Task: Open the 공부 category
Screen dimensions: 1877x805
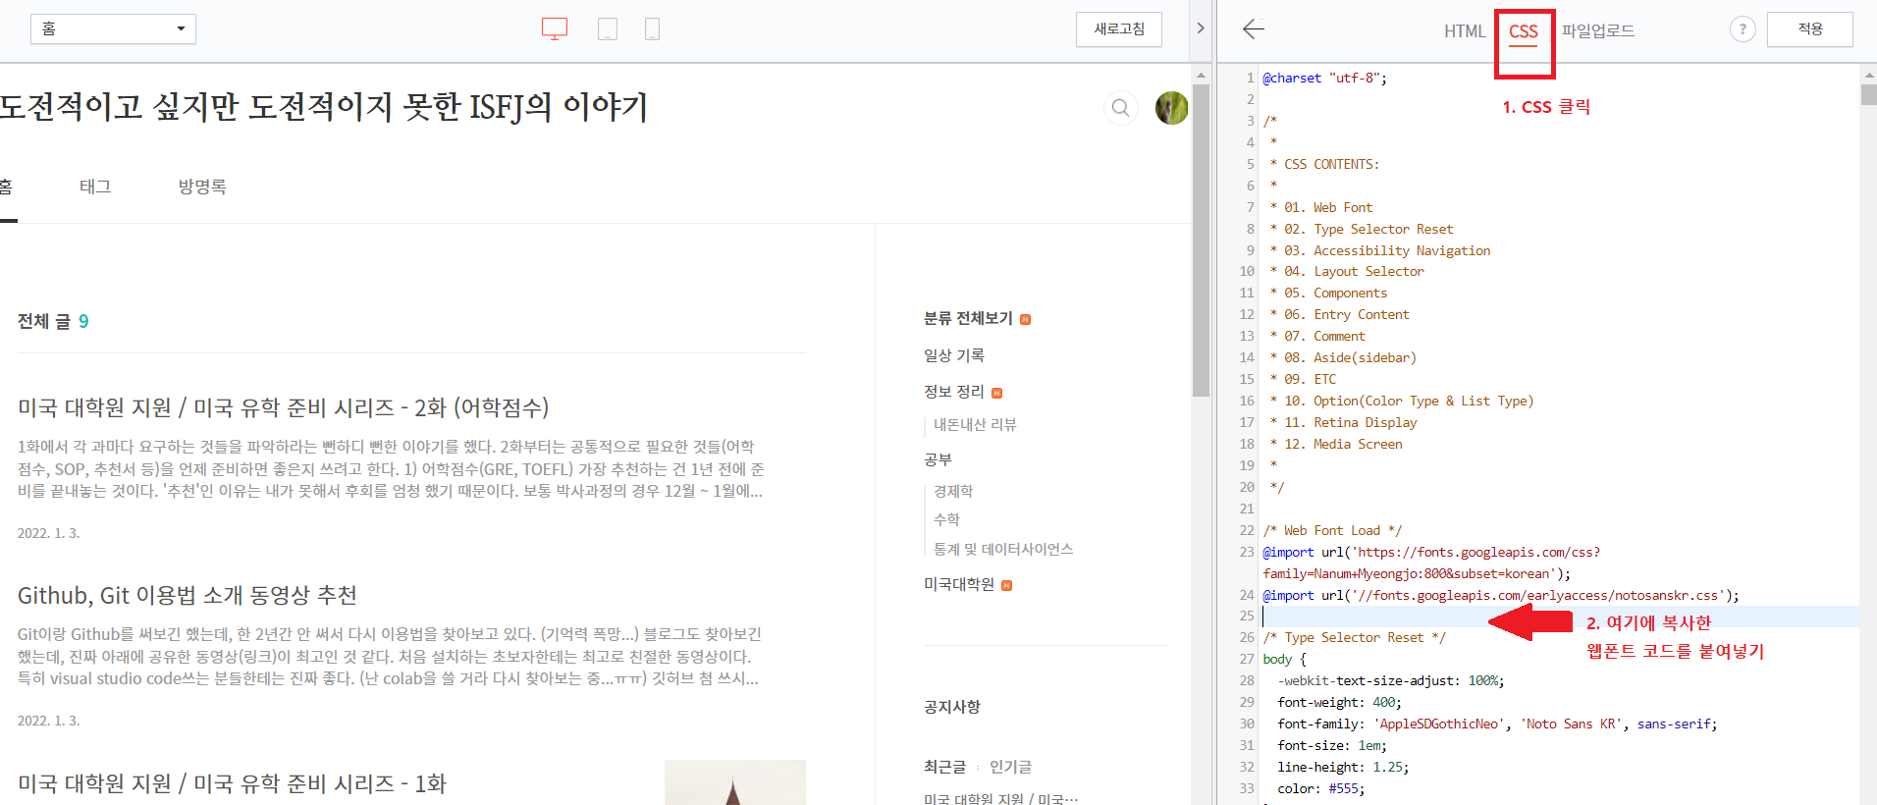Action: [x=938, y=459]
